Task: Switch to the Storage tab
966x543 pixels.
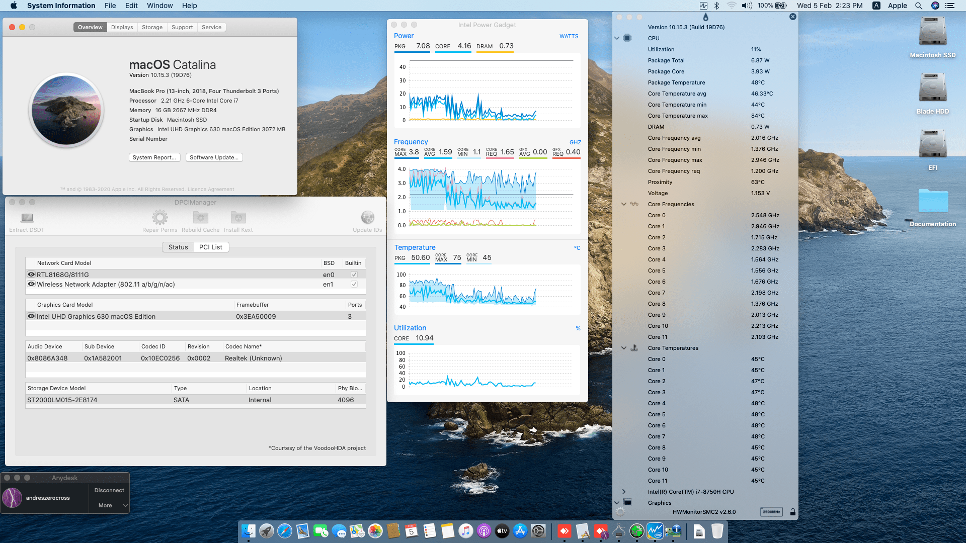Action: (152, 27)
